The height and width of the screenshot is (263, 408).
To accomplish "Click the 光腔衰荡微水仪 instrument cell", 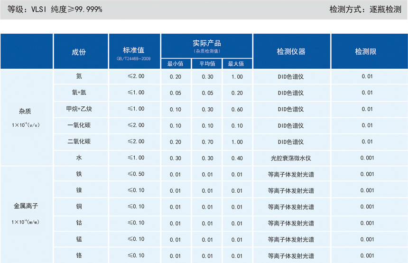I will [x=291, y=158].
